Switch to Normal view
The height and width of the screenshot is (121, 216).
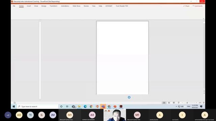164,103
